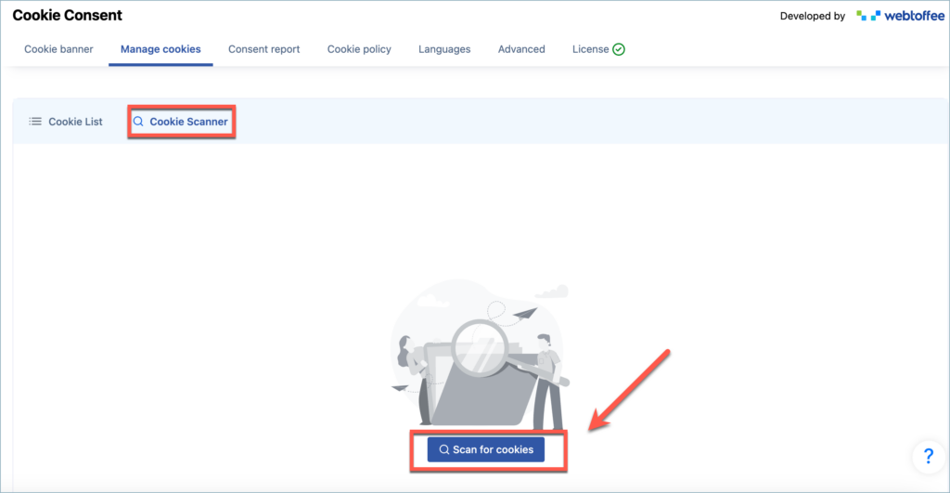This screenshot has width=950, height=493.
Task: Open the Cookie banner tab
Action: click(58, 49)
